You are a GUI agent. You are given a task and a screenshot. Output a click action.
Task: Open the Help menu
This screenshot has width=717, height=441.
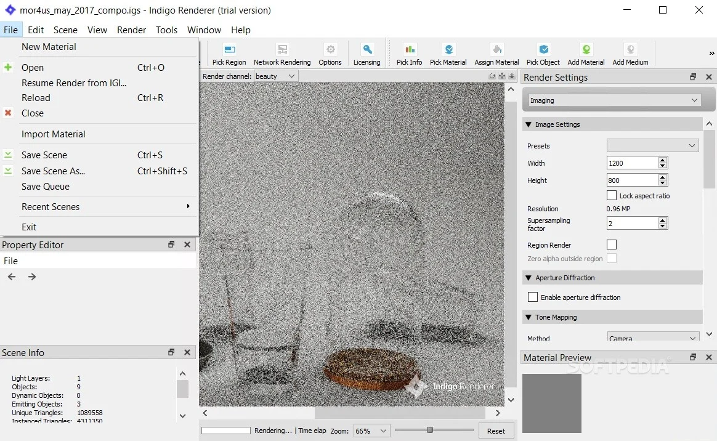pos(240,30)
